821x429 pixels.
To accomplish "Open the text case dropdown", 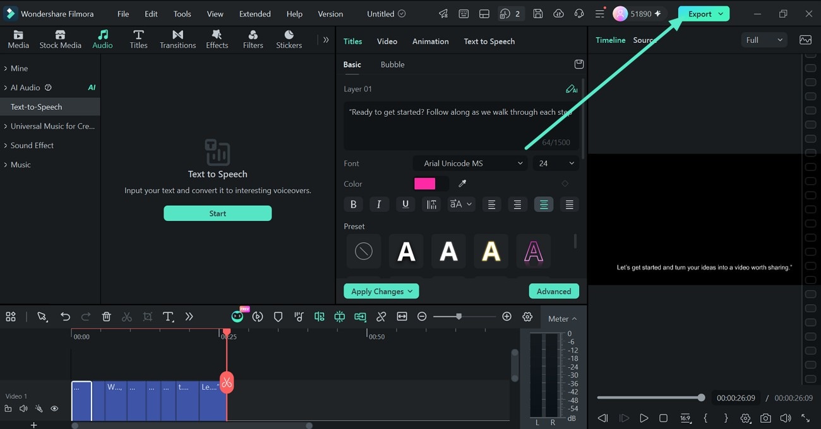I will coord(461,204).
